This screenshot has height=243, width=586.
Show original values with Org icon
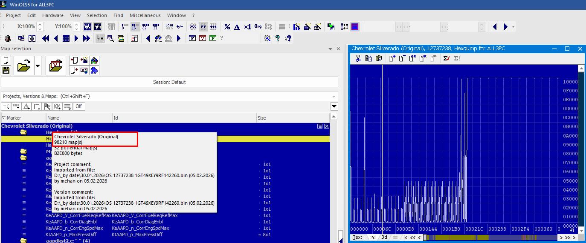coord(258,27)
